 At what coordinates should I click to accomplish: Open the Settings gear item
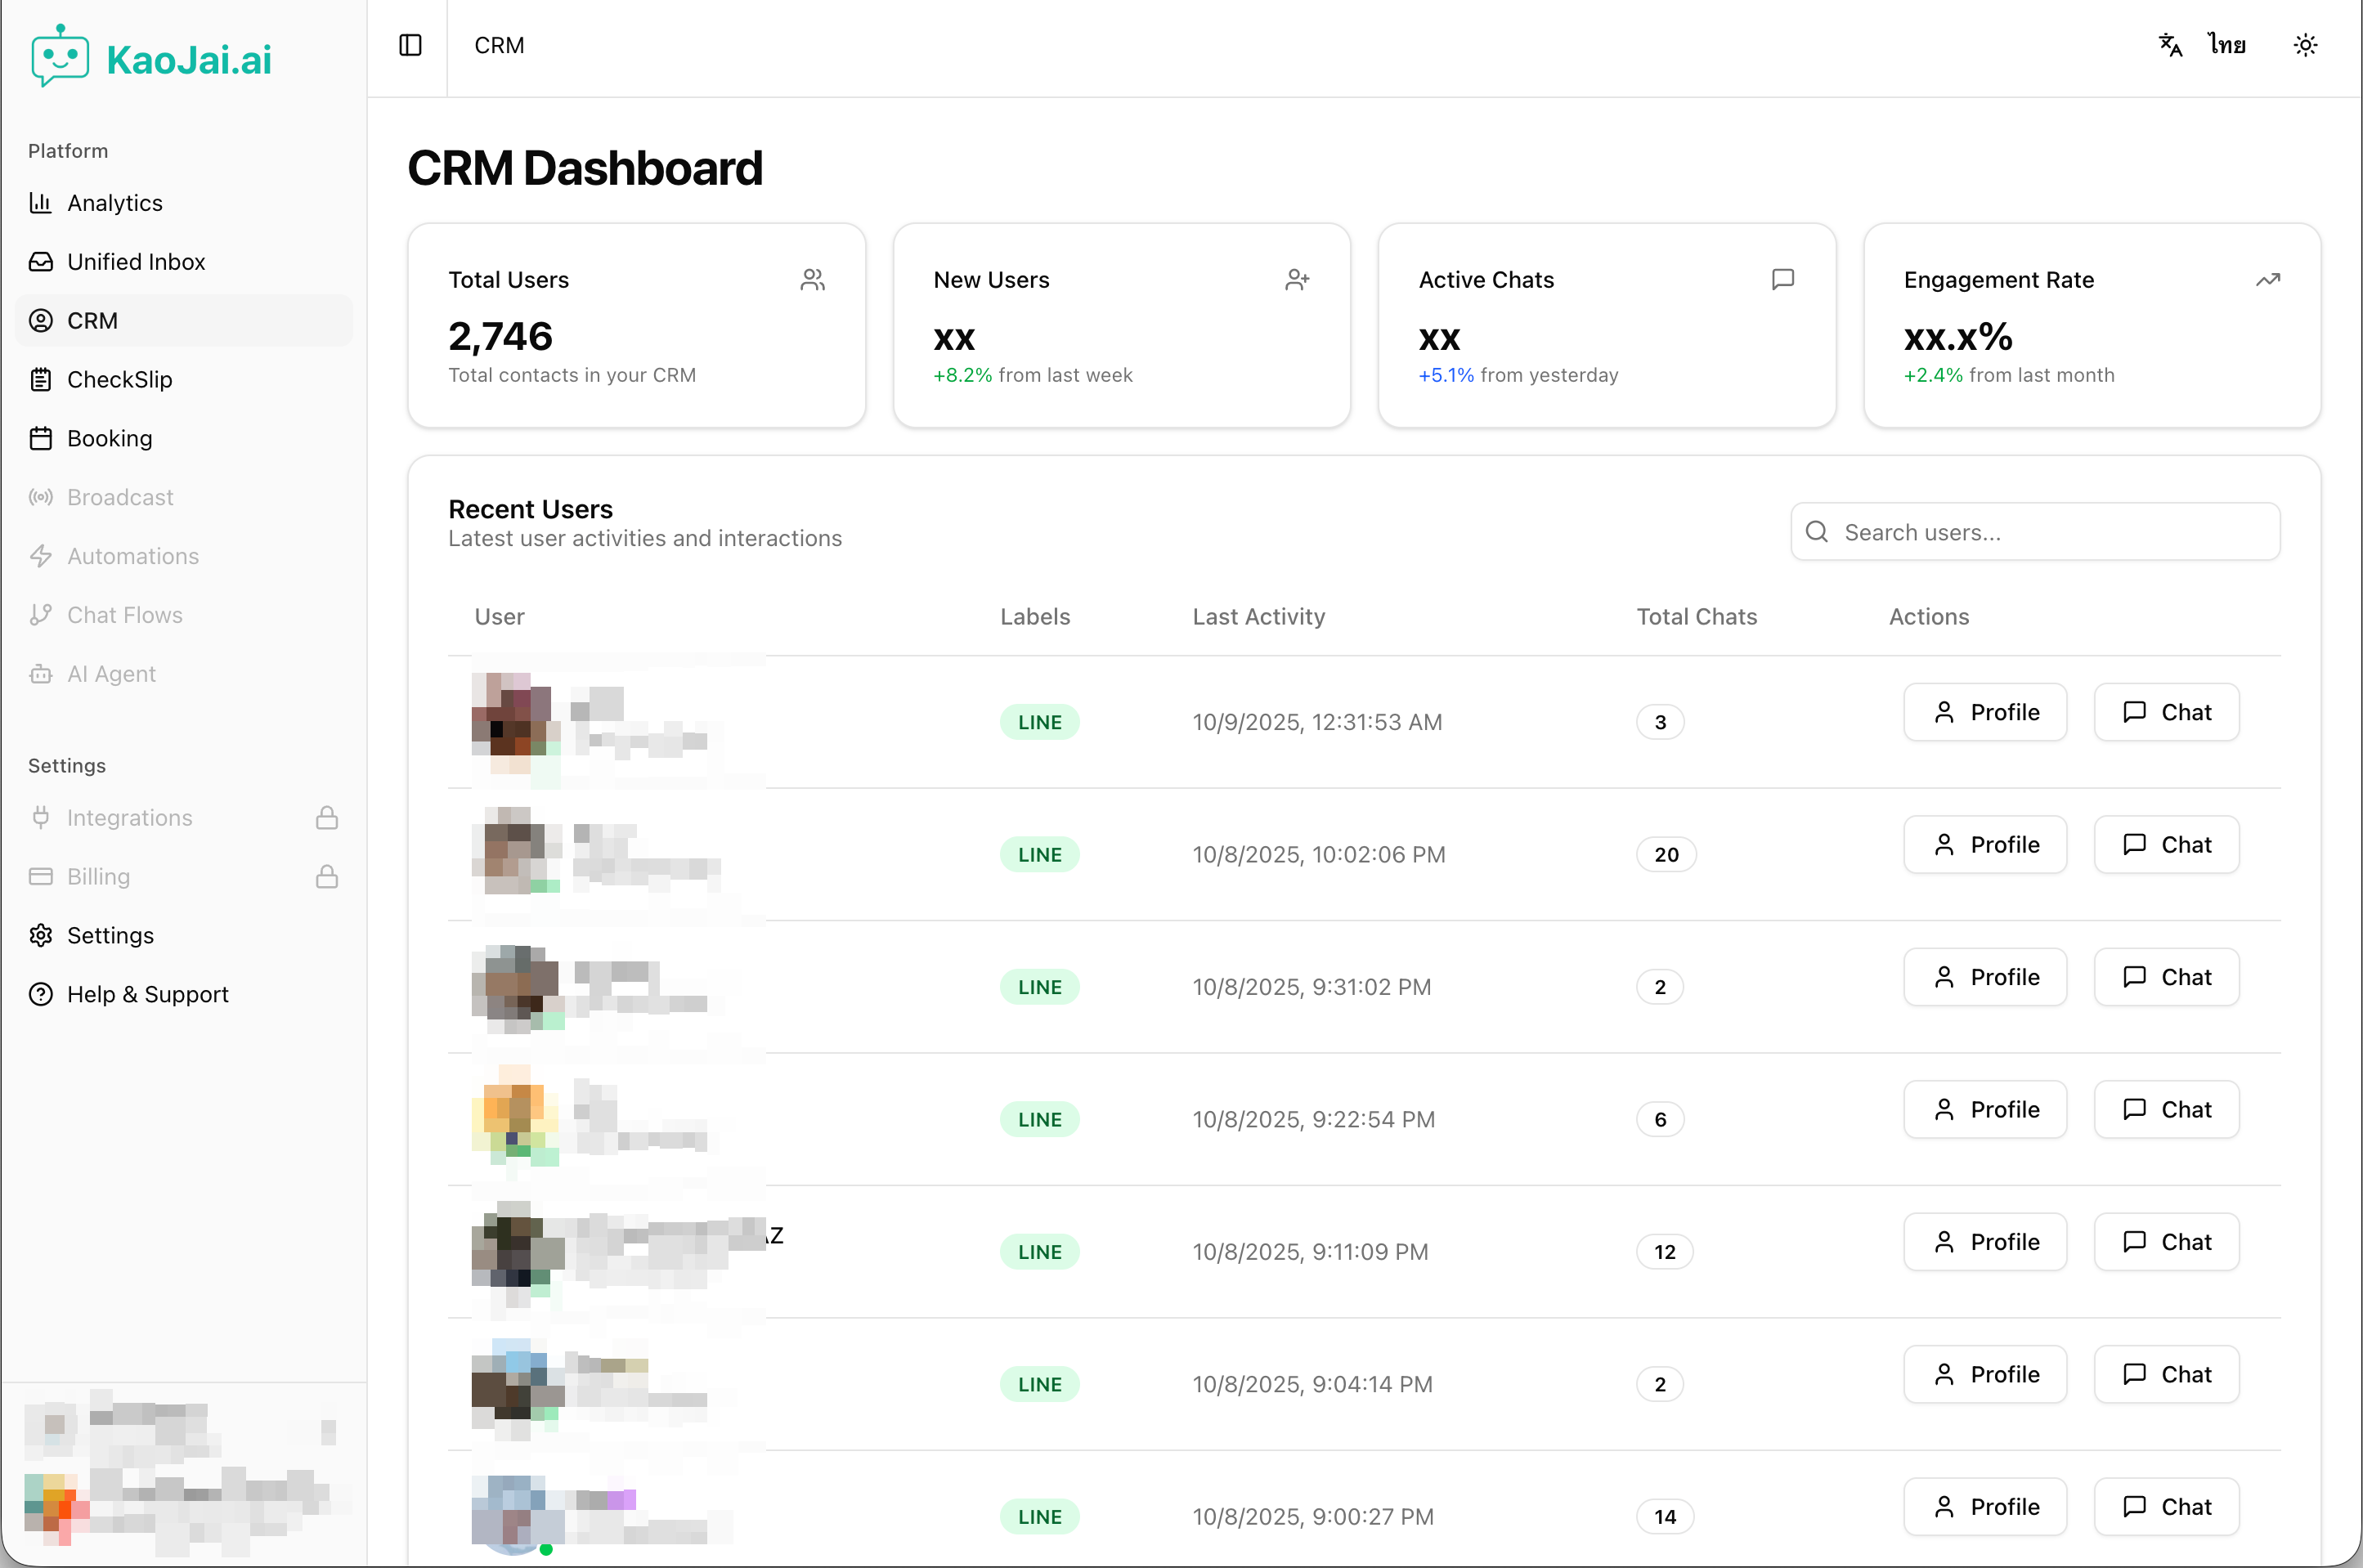click(x=110, y=936)
